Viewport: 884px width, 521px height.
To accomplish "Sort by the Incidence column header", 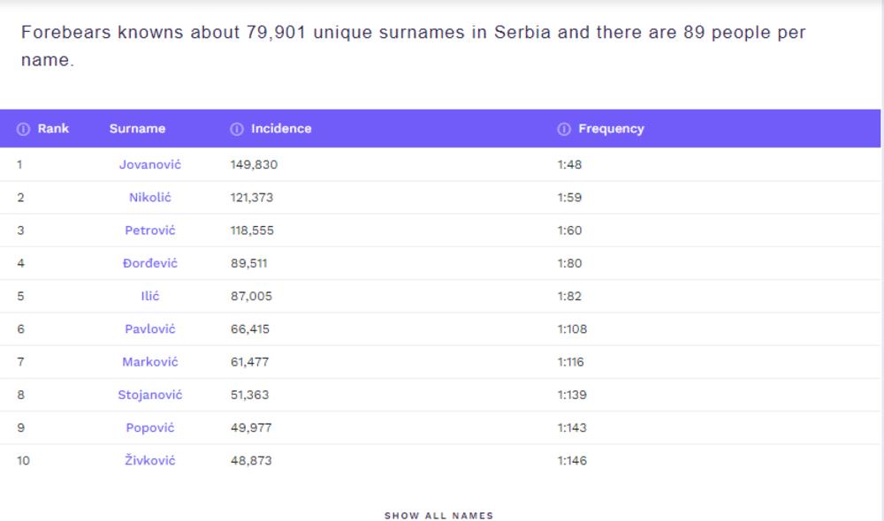I will click(281, 129).
